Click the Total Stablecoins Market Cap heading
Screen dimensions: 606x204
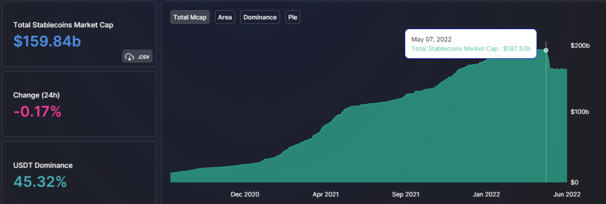pos(63,25)
